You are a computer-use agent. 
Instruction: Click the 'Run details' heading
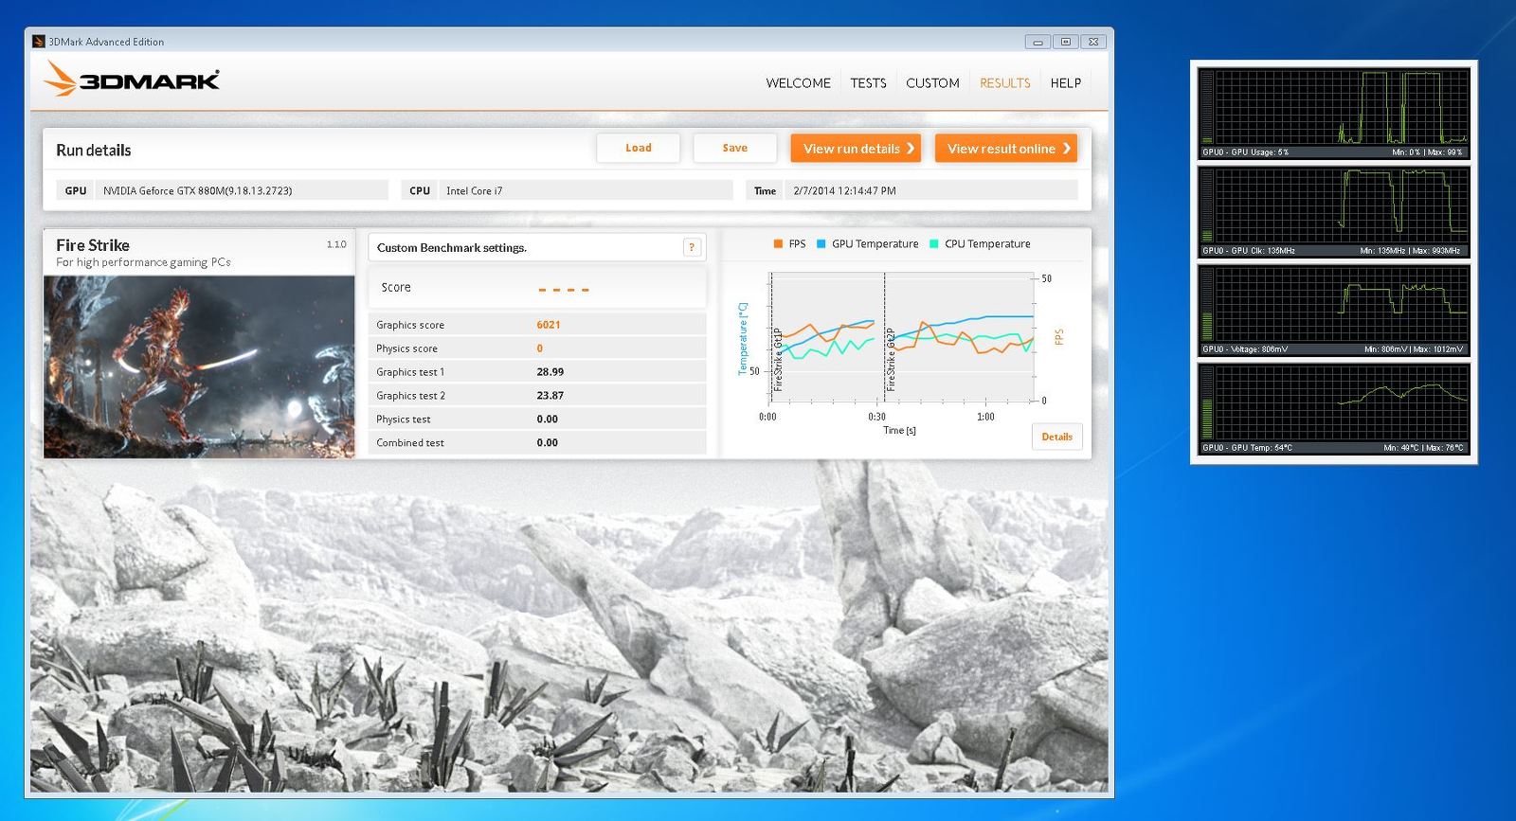click(x=93, y=150)
